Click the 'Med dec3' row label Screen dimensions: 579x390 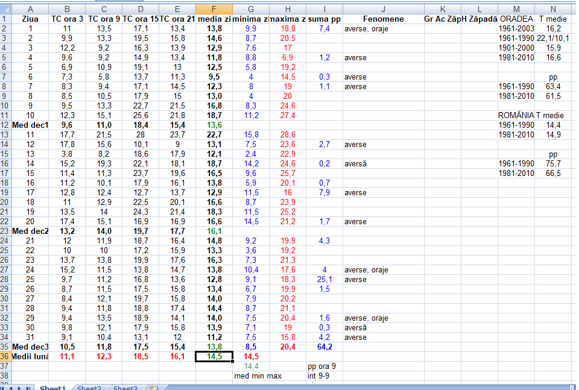pos(30,347)
